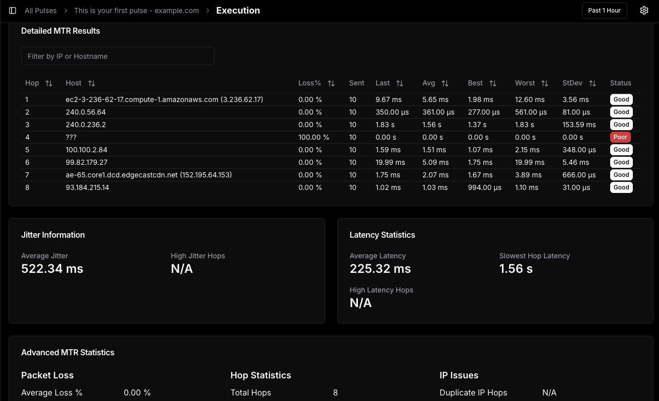
Task: Sort by Loss% column arrows icon
Action: coord(331,83)
